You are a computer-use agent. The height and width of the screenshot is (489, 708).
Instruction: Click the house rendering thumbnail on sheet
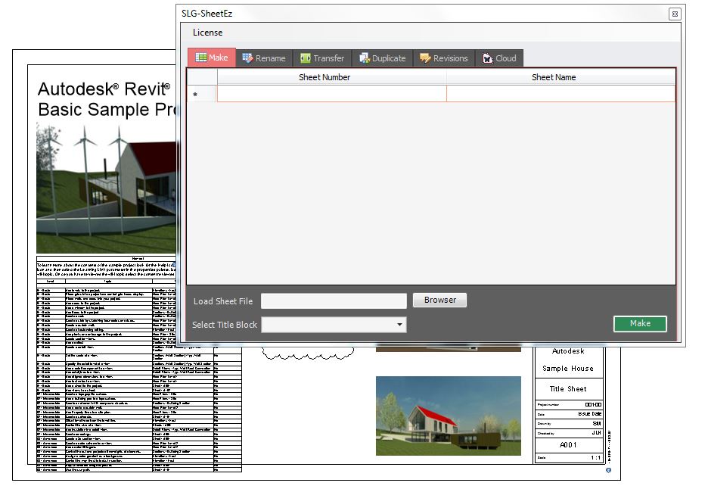(449, 416)
